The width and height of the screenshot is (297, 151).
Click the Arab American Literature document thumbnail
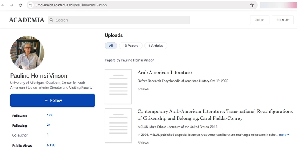pos(118,87)
